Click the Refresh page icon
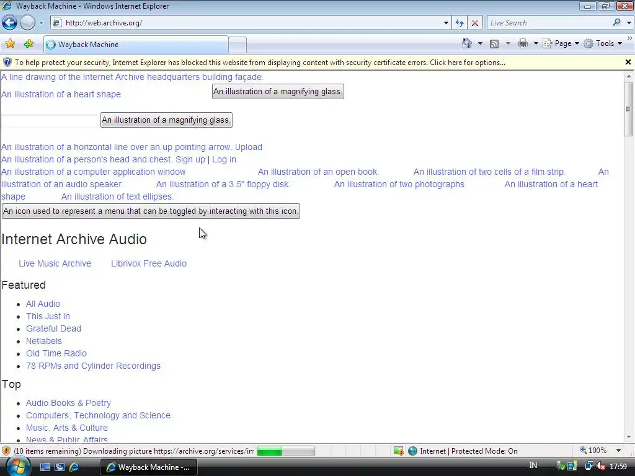 click(x=460, y=23)
